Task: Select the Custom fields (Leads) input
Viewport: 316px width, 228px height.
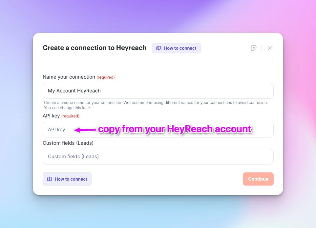Action: pyautogui.click(x=158, y=157)
